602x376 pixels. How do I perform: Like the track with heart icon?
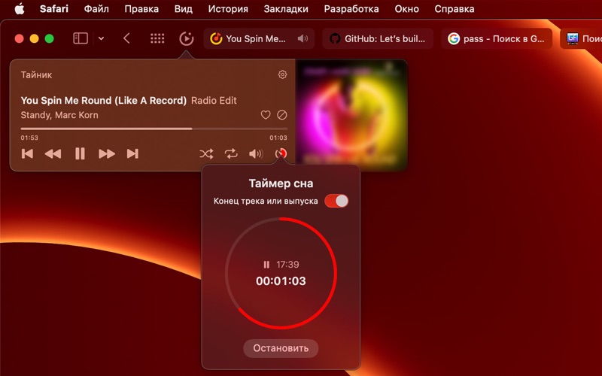pyautogui.click(x=266, y=115)
